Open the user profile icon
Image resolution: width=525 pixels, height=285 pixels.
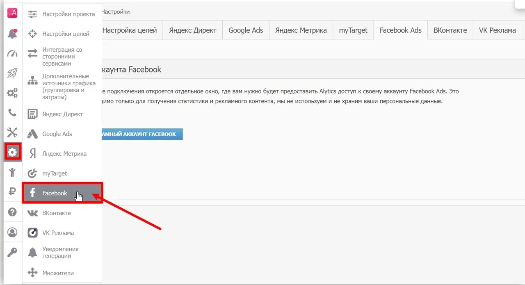click(12, 233)
